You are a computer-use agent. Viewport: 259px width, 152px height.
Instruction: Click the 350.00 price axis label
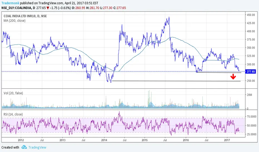(x=251, y=48)
